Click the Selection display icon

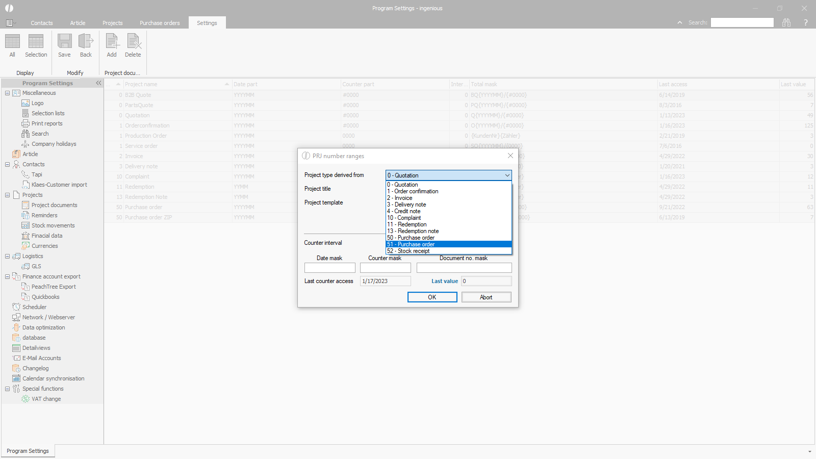pos(36,42)
